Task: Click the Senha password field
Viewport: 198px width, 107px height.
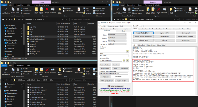Action: click(114, 56)
